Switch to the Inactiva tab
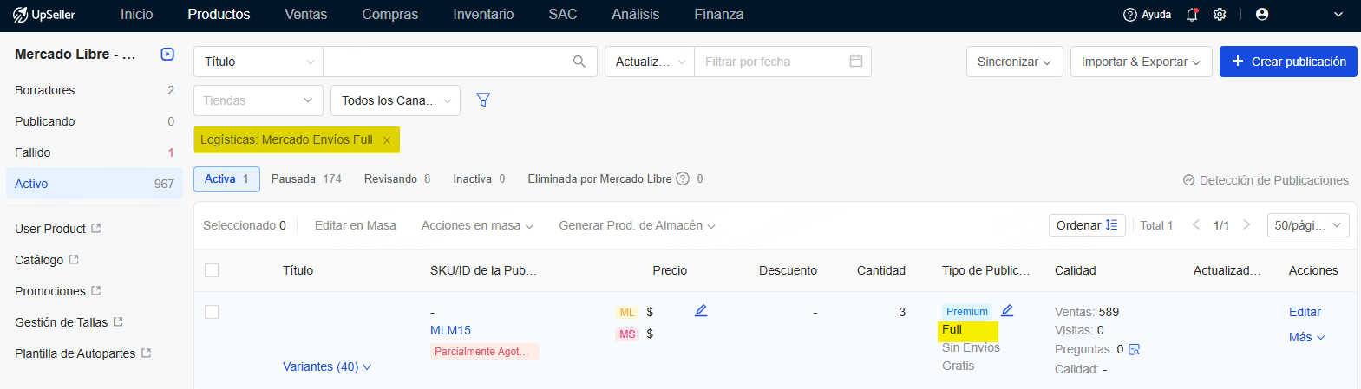Viewport: 1361px width, 389px height. pos(479,178)
